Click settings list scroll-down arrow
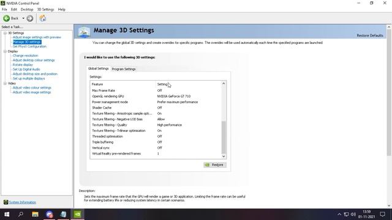The width and height of the screenshot is (392, 220). pos(224,156)
